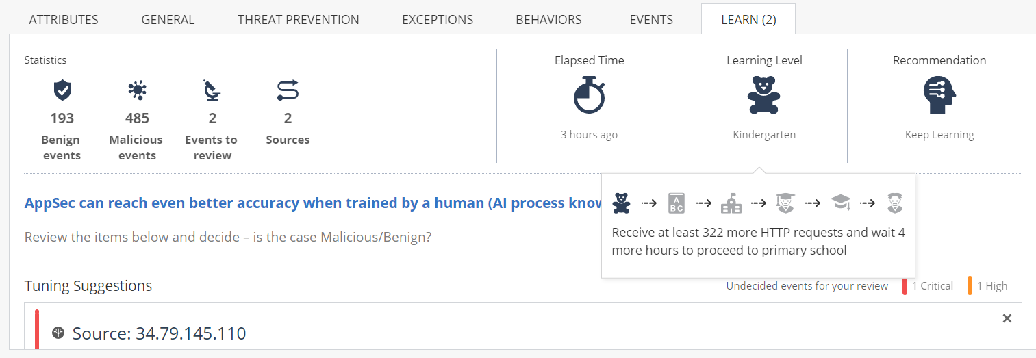Click the small teddy bear stage in tooltip
The image size is (1036, 358).
coord(621,203)
